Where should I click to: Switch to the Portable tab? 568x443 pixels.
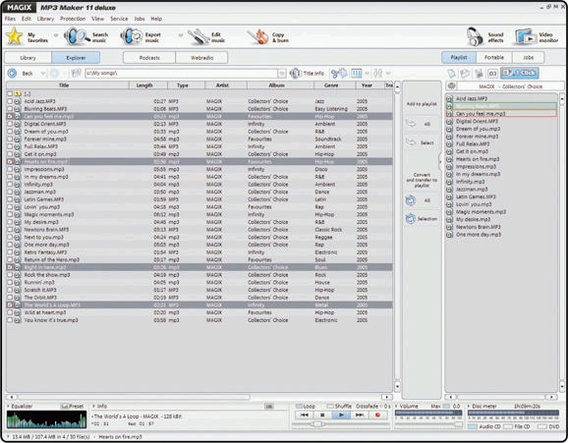pos(494,57)
